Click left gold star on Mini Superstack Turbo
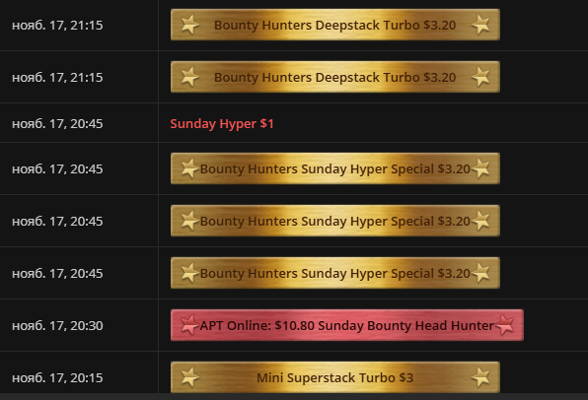This screenshot has height=400, width=588. (x=190, y=377)
